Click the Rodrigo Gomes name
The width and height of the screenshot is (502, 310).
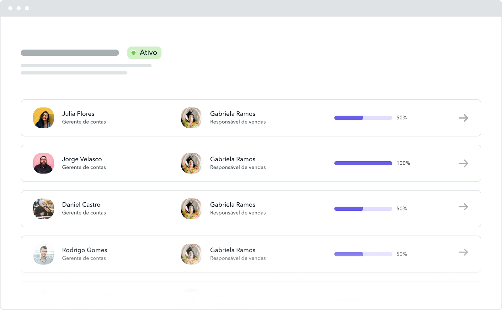84,250
